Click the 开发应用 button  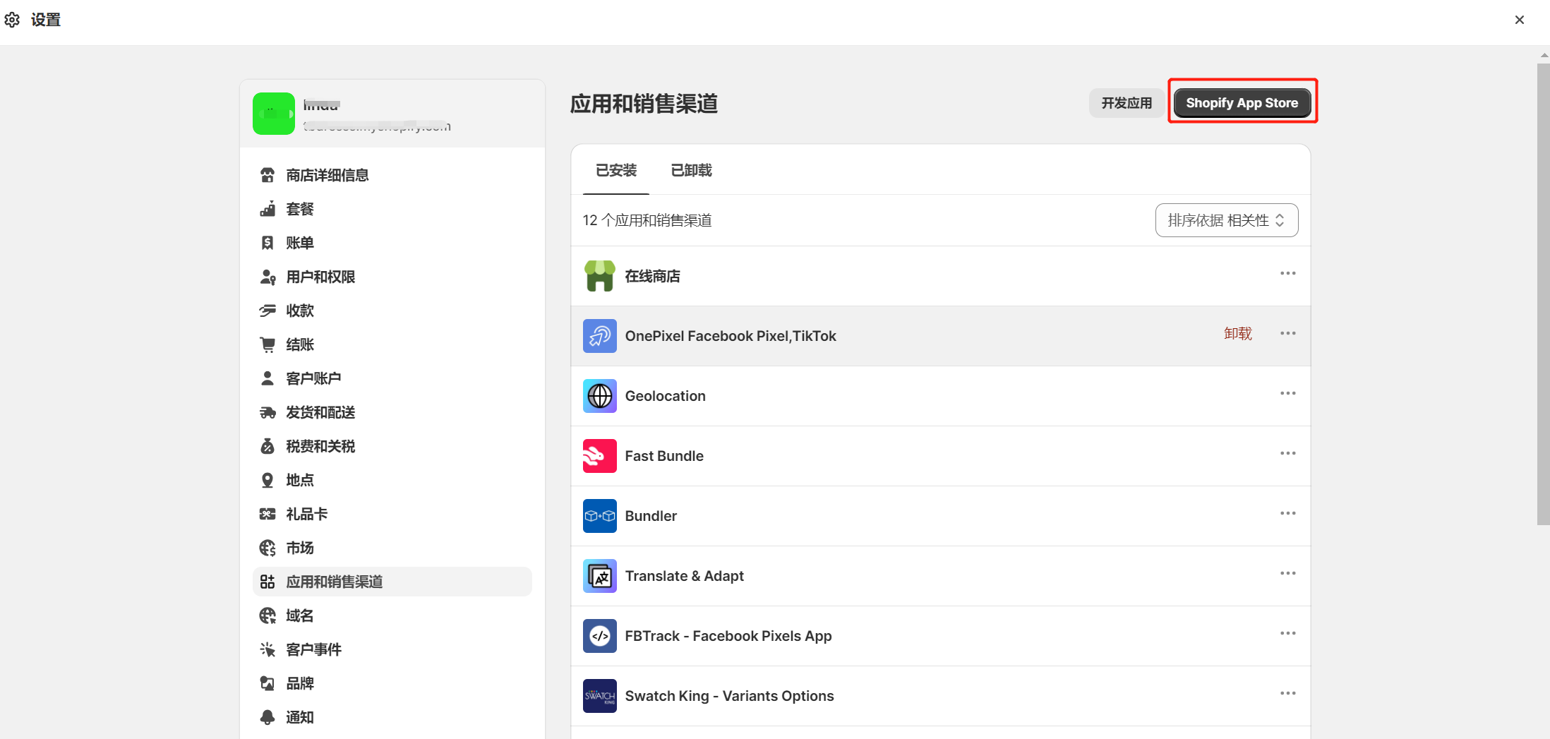pos(1127,103)
